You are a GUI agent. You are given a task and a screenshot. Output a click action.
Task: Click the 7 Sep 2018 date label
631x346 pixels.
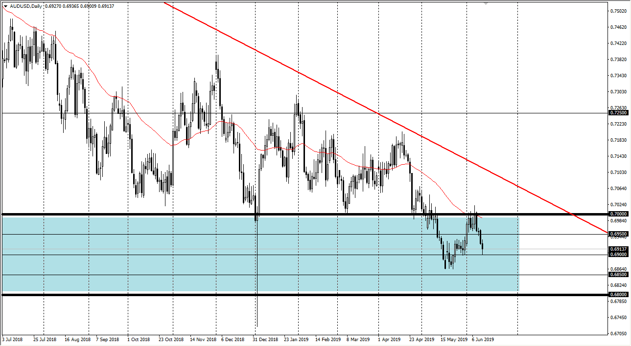click(108, 339)
